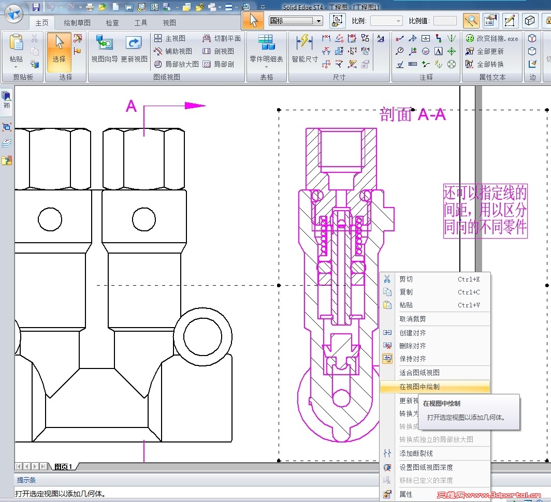551x502 pixels.
Task: Choose 设置图纸视图深度 from the context menu
Action: click(x=435, y=467)
